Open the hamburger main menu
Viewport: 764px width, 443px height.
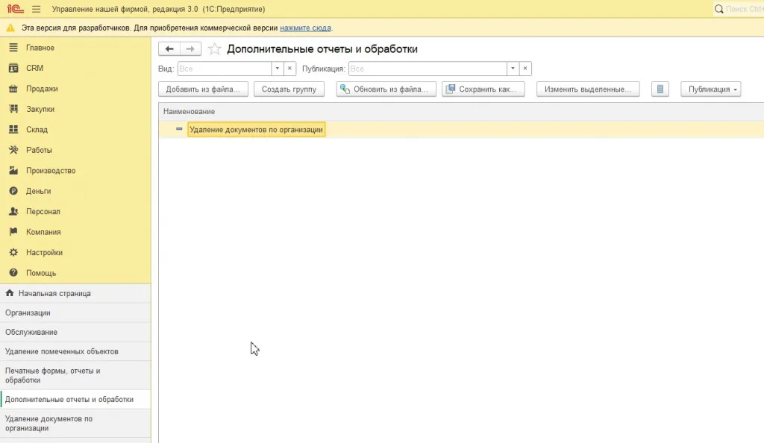click(x=36, y=9)
